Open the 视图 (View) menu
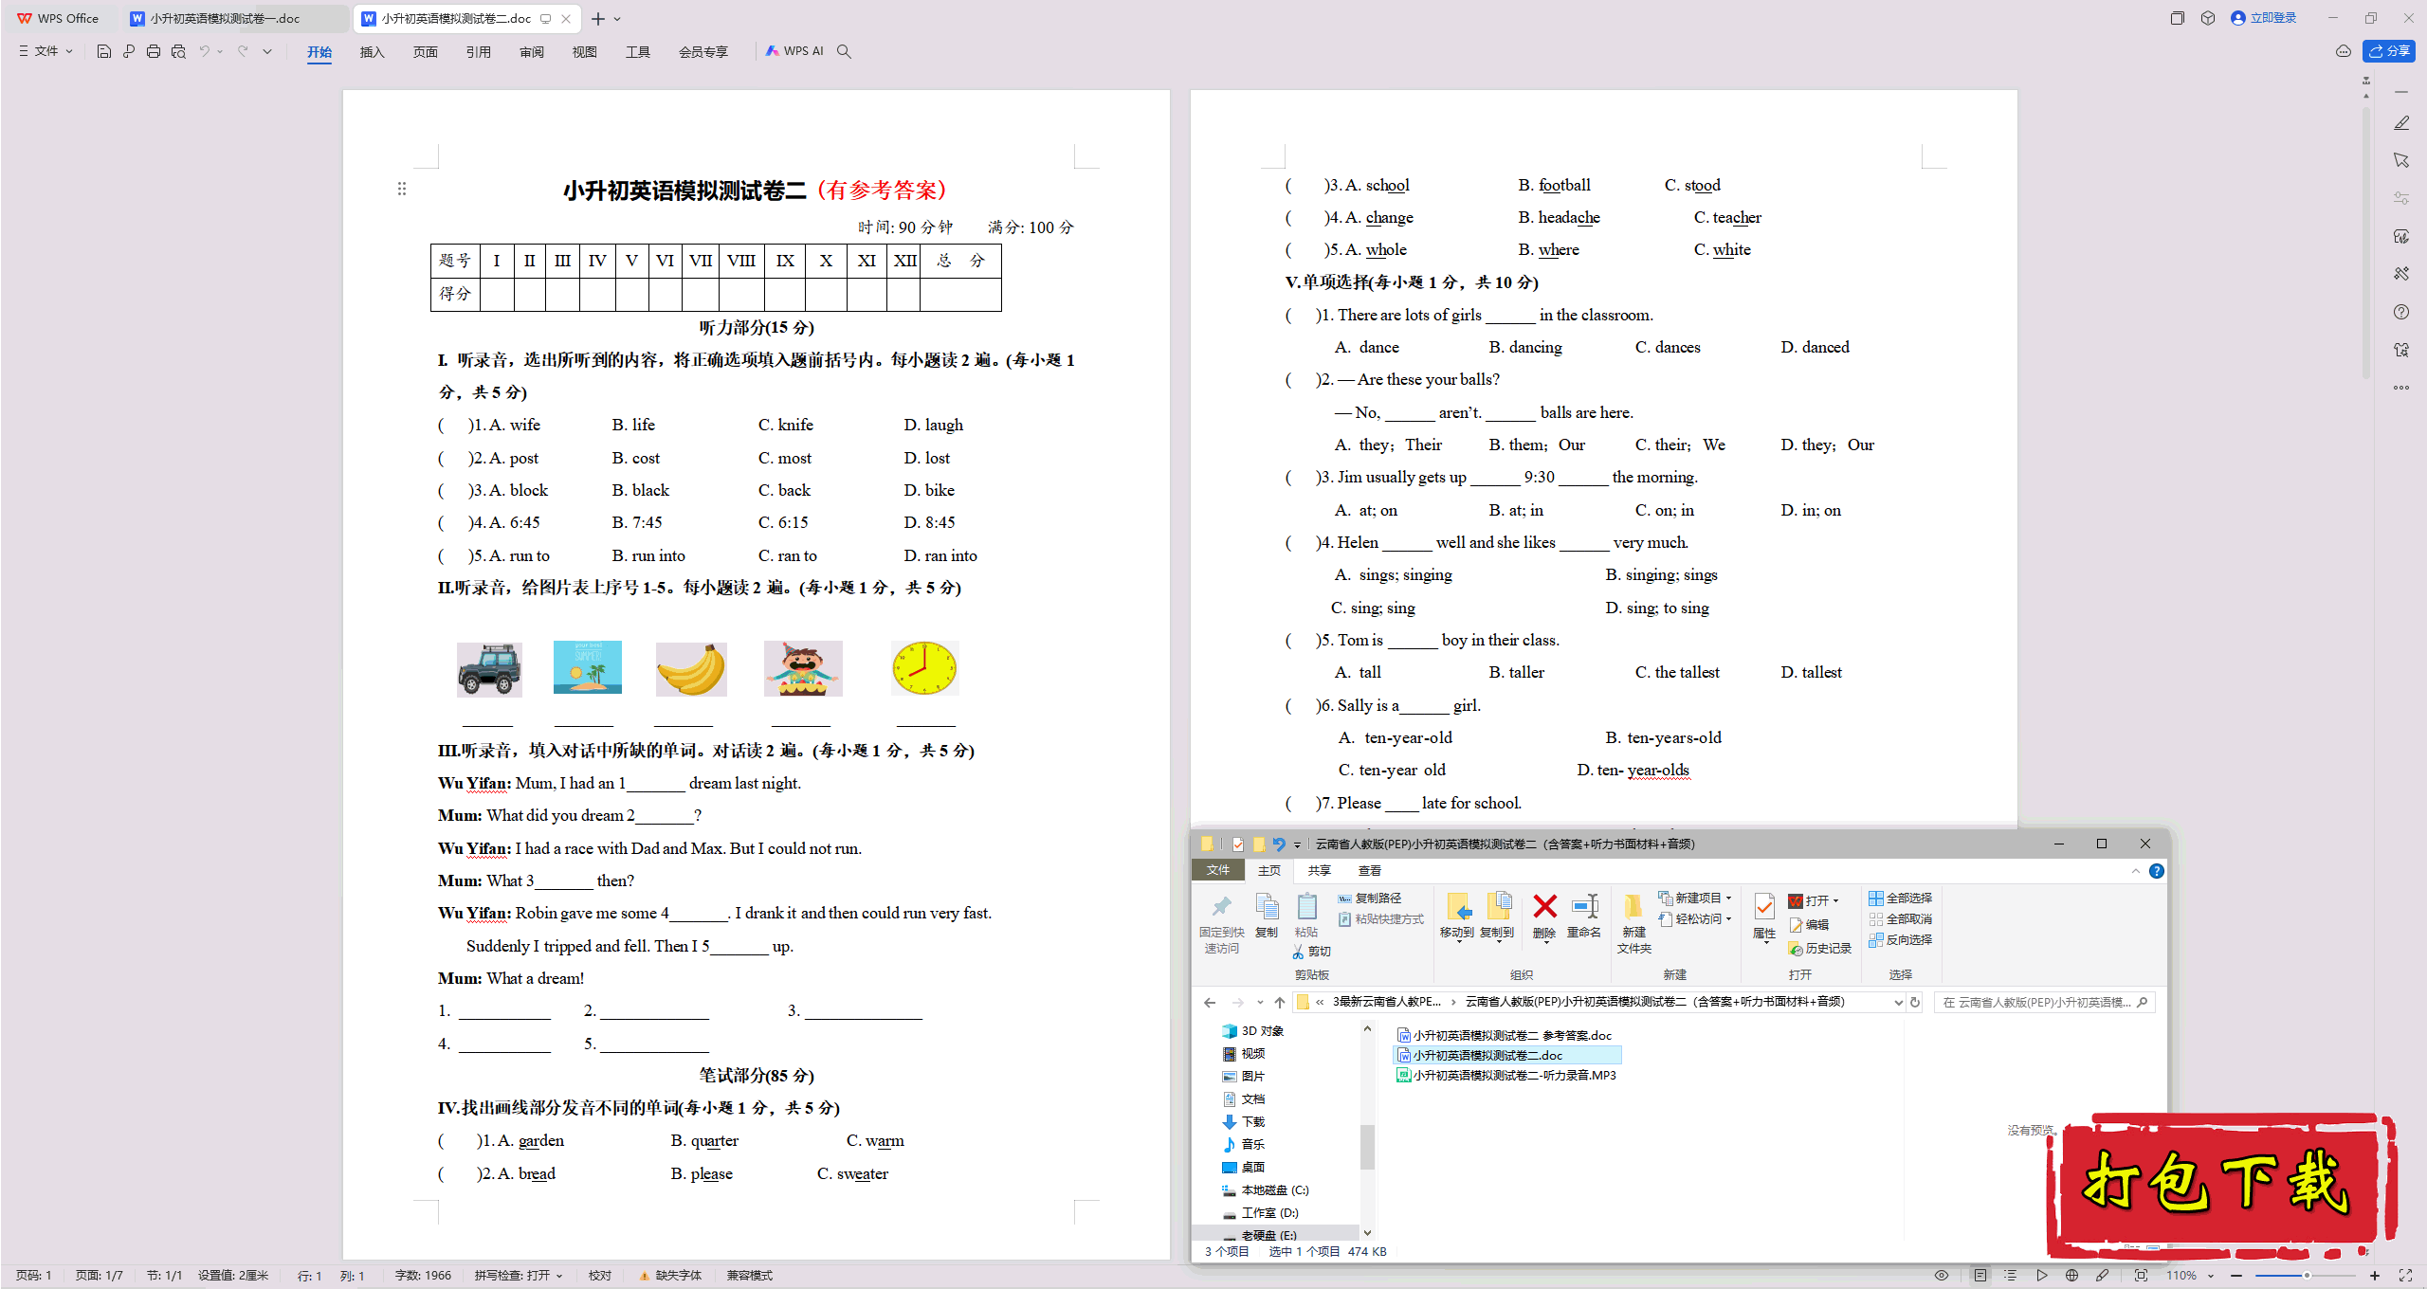The image size is (2427, 1289). tap(581, 51)
